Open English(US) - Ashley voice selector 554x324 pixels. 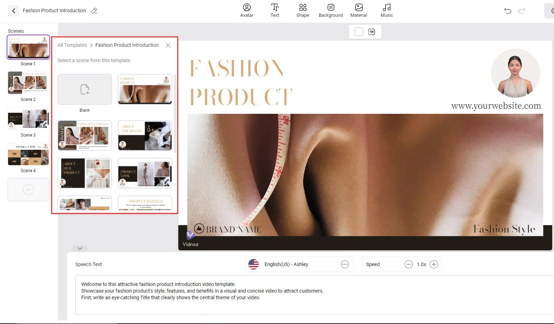[286, 264]
